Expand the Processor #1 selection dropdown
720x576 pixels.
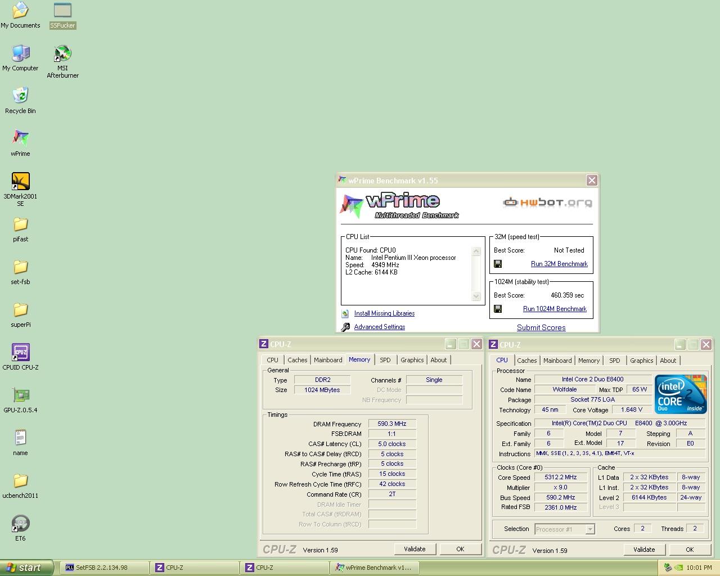tap(589, 529)
